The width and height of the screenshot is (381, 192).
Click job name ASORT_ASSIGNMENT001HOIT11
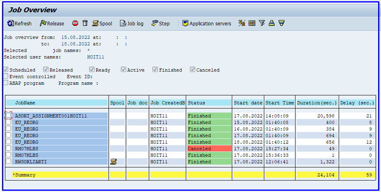(x=51, y=116)
